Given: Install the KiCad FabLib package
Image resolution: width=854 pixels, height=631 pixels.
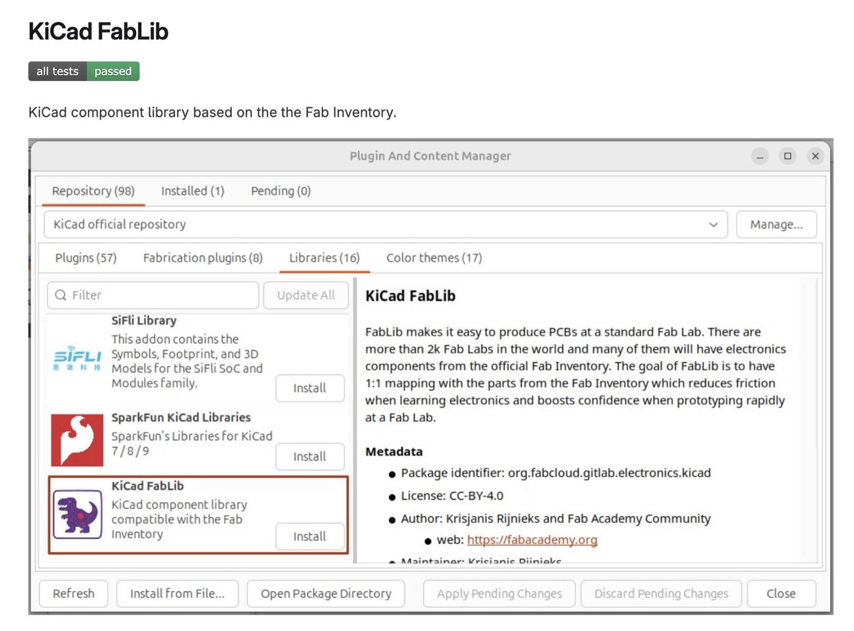Looking at the screenshot, I should click(x=310, y=537).
